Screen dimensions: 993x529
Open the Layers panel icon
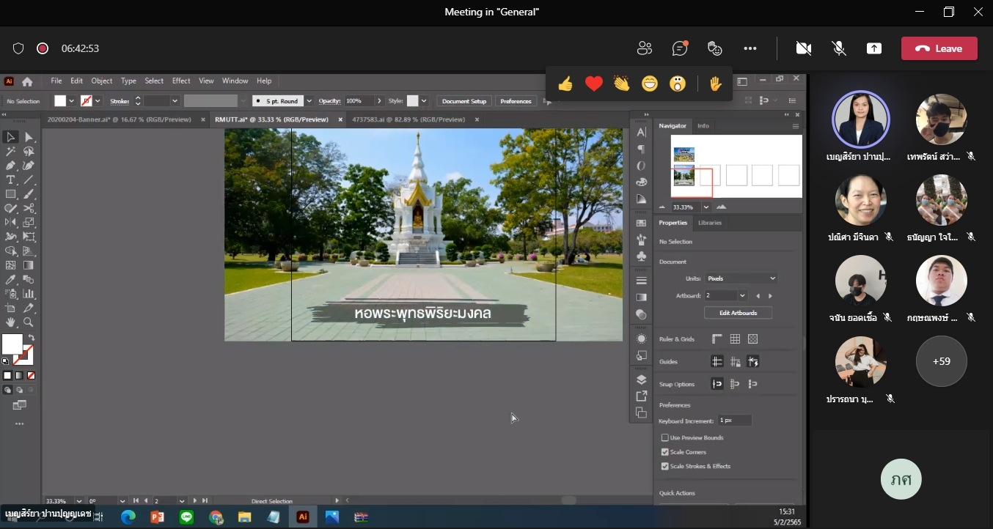tap(642, 380)
